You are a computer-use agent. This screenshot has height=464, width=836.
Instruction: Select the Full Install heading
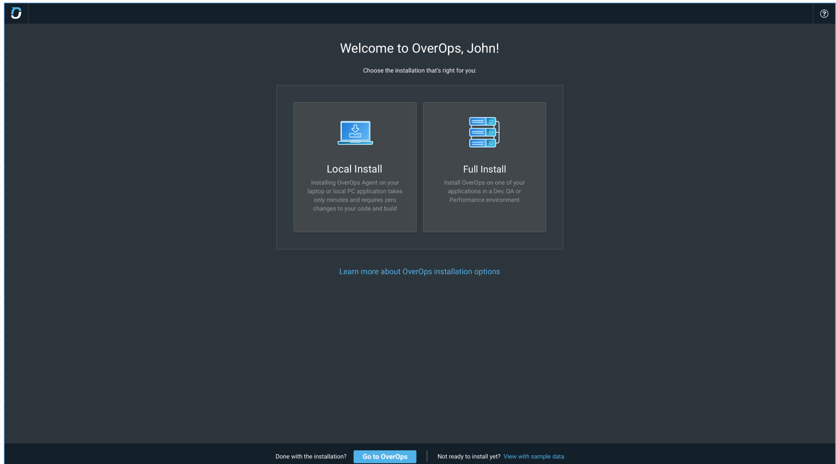pyautogui.click(x=484, y=169)
